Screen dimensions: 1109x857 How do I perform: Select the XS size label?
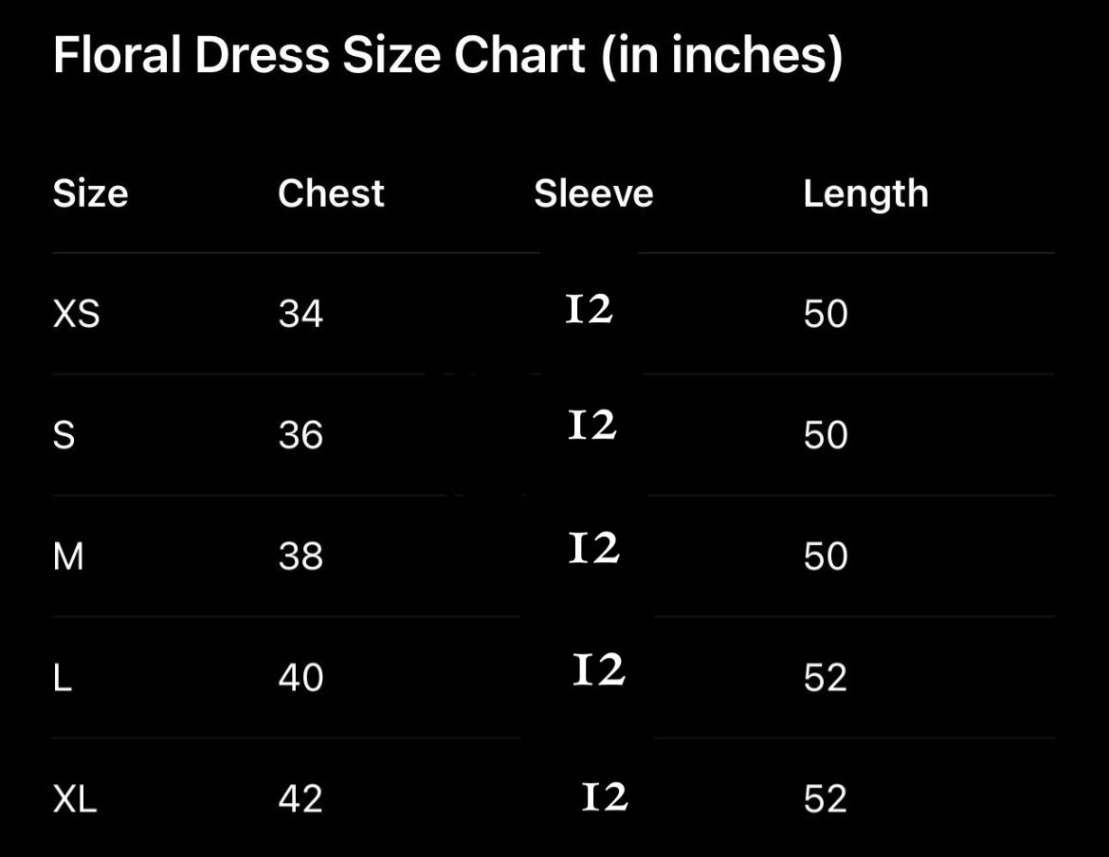point(76,314)
